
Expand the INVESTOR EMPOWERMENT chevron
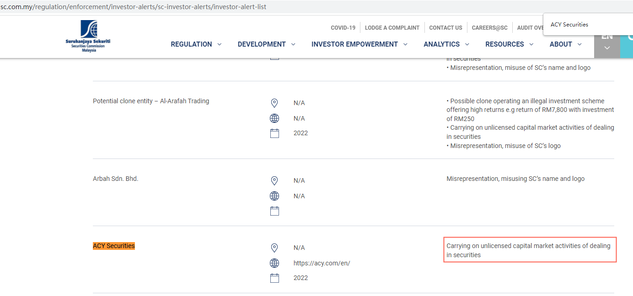click(x=405, y=44)
